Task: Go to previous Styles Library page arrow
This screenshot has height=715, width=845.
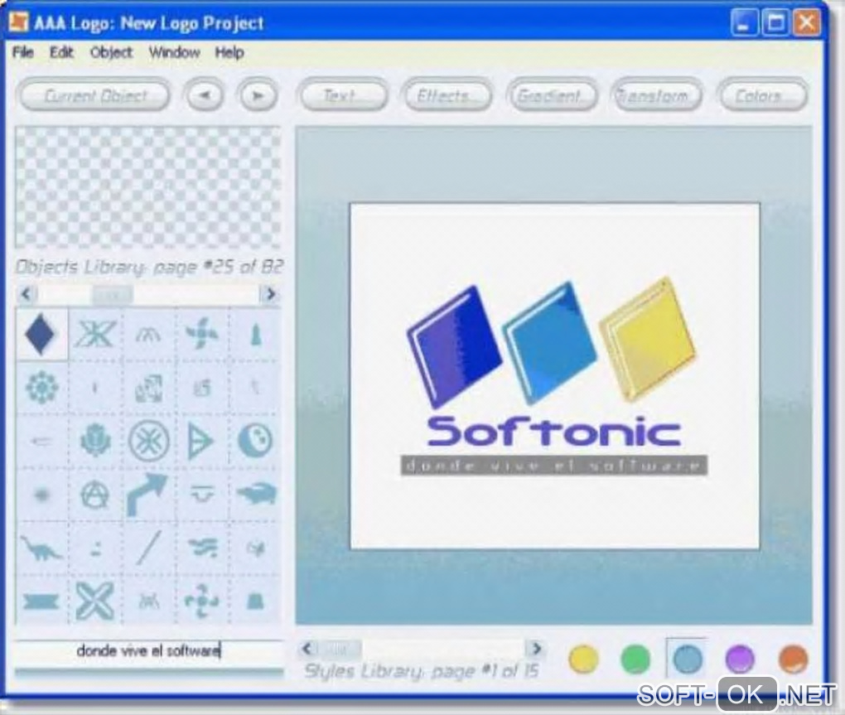Action: click(307, 648)
